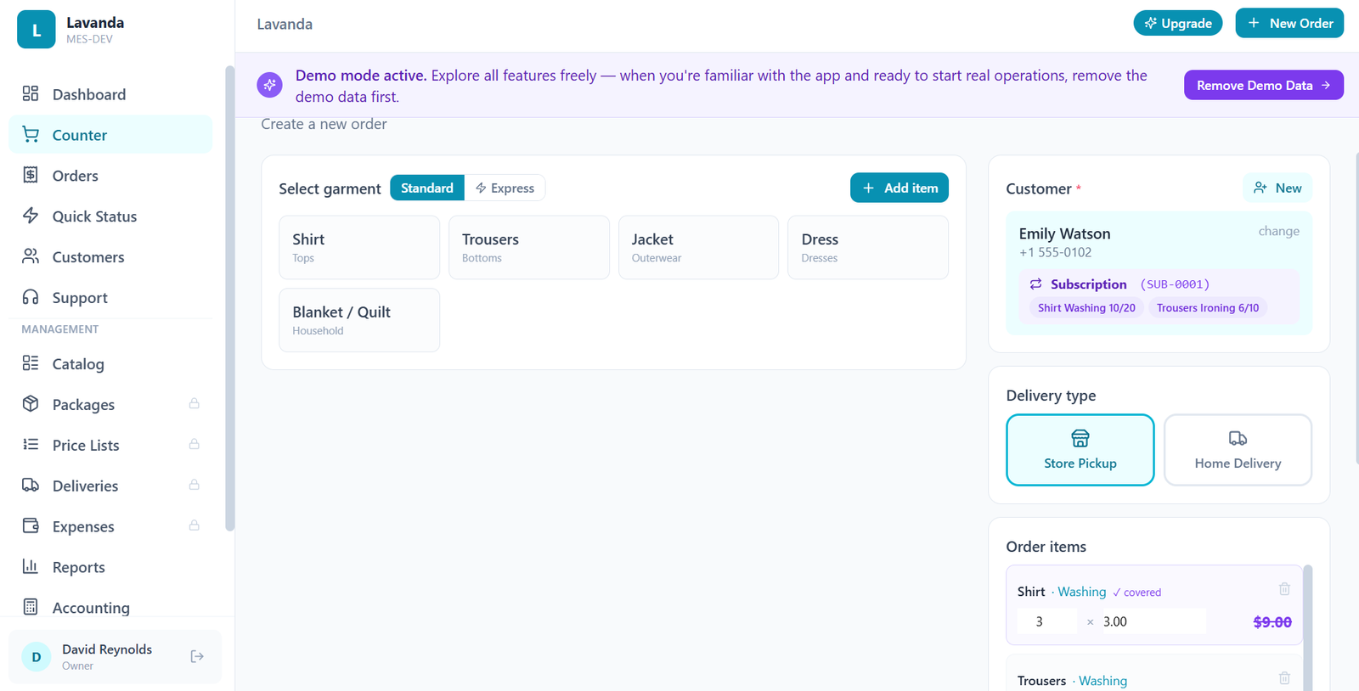Click lock icon beside Expenses
The height and width of the screenshot is (691, 1359).
click(x=195, y=526)
